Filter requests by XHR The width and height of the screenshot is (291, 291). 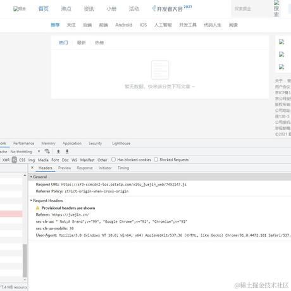coord(6,160)
